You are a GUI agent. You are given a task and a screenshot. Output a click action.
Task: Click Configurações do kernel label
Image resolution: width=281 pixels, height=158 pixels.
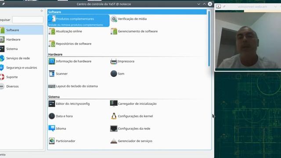click(135, 116)
